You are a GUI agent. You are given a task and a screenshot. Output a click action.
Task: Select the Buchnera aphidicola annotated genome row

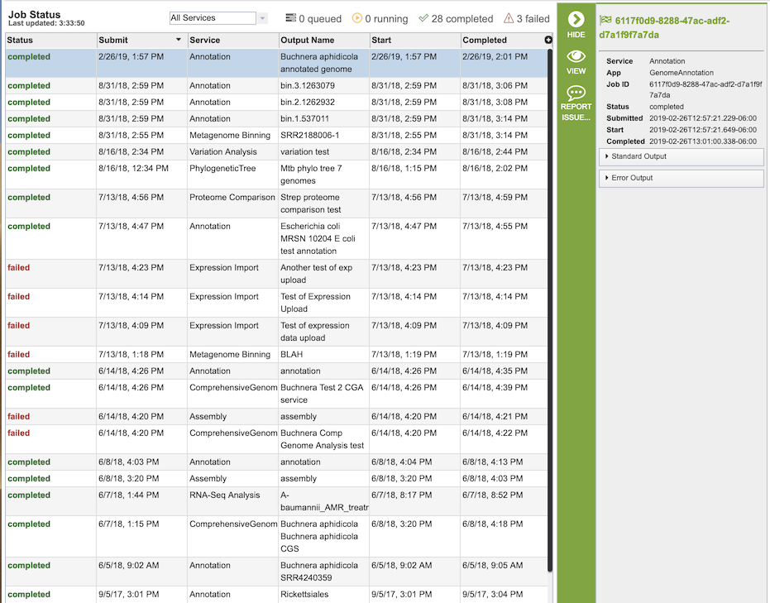(x=276, y=63)
